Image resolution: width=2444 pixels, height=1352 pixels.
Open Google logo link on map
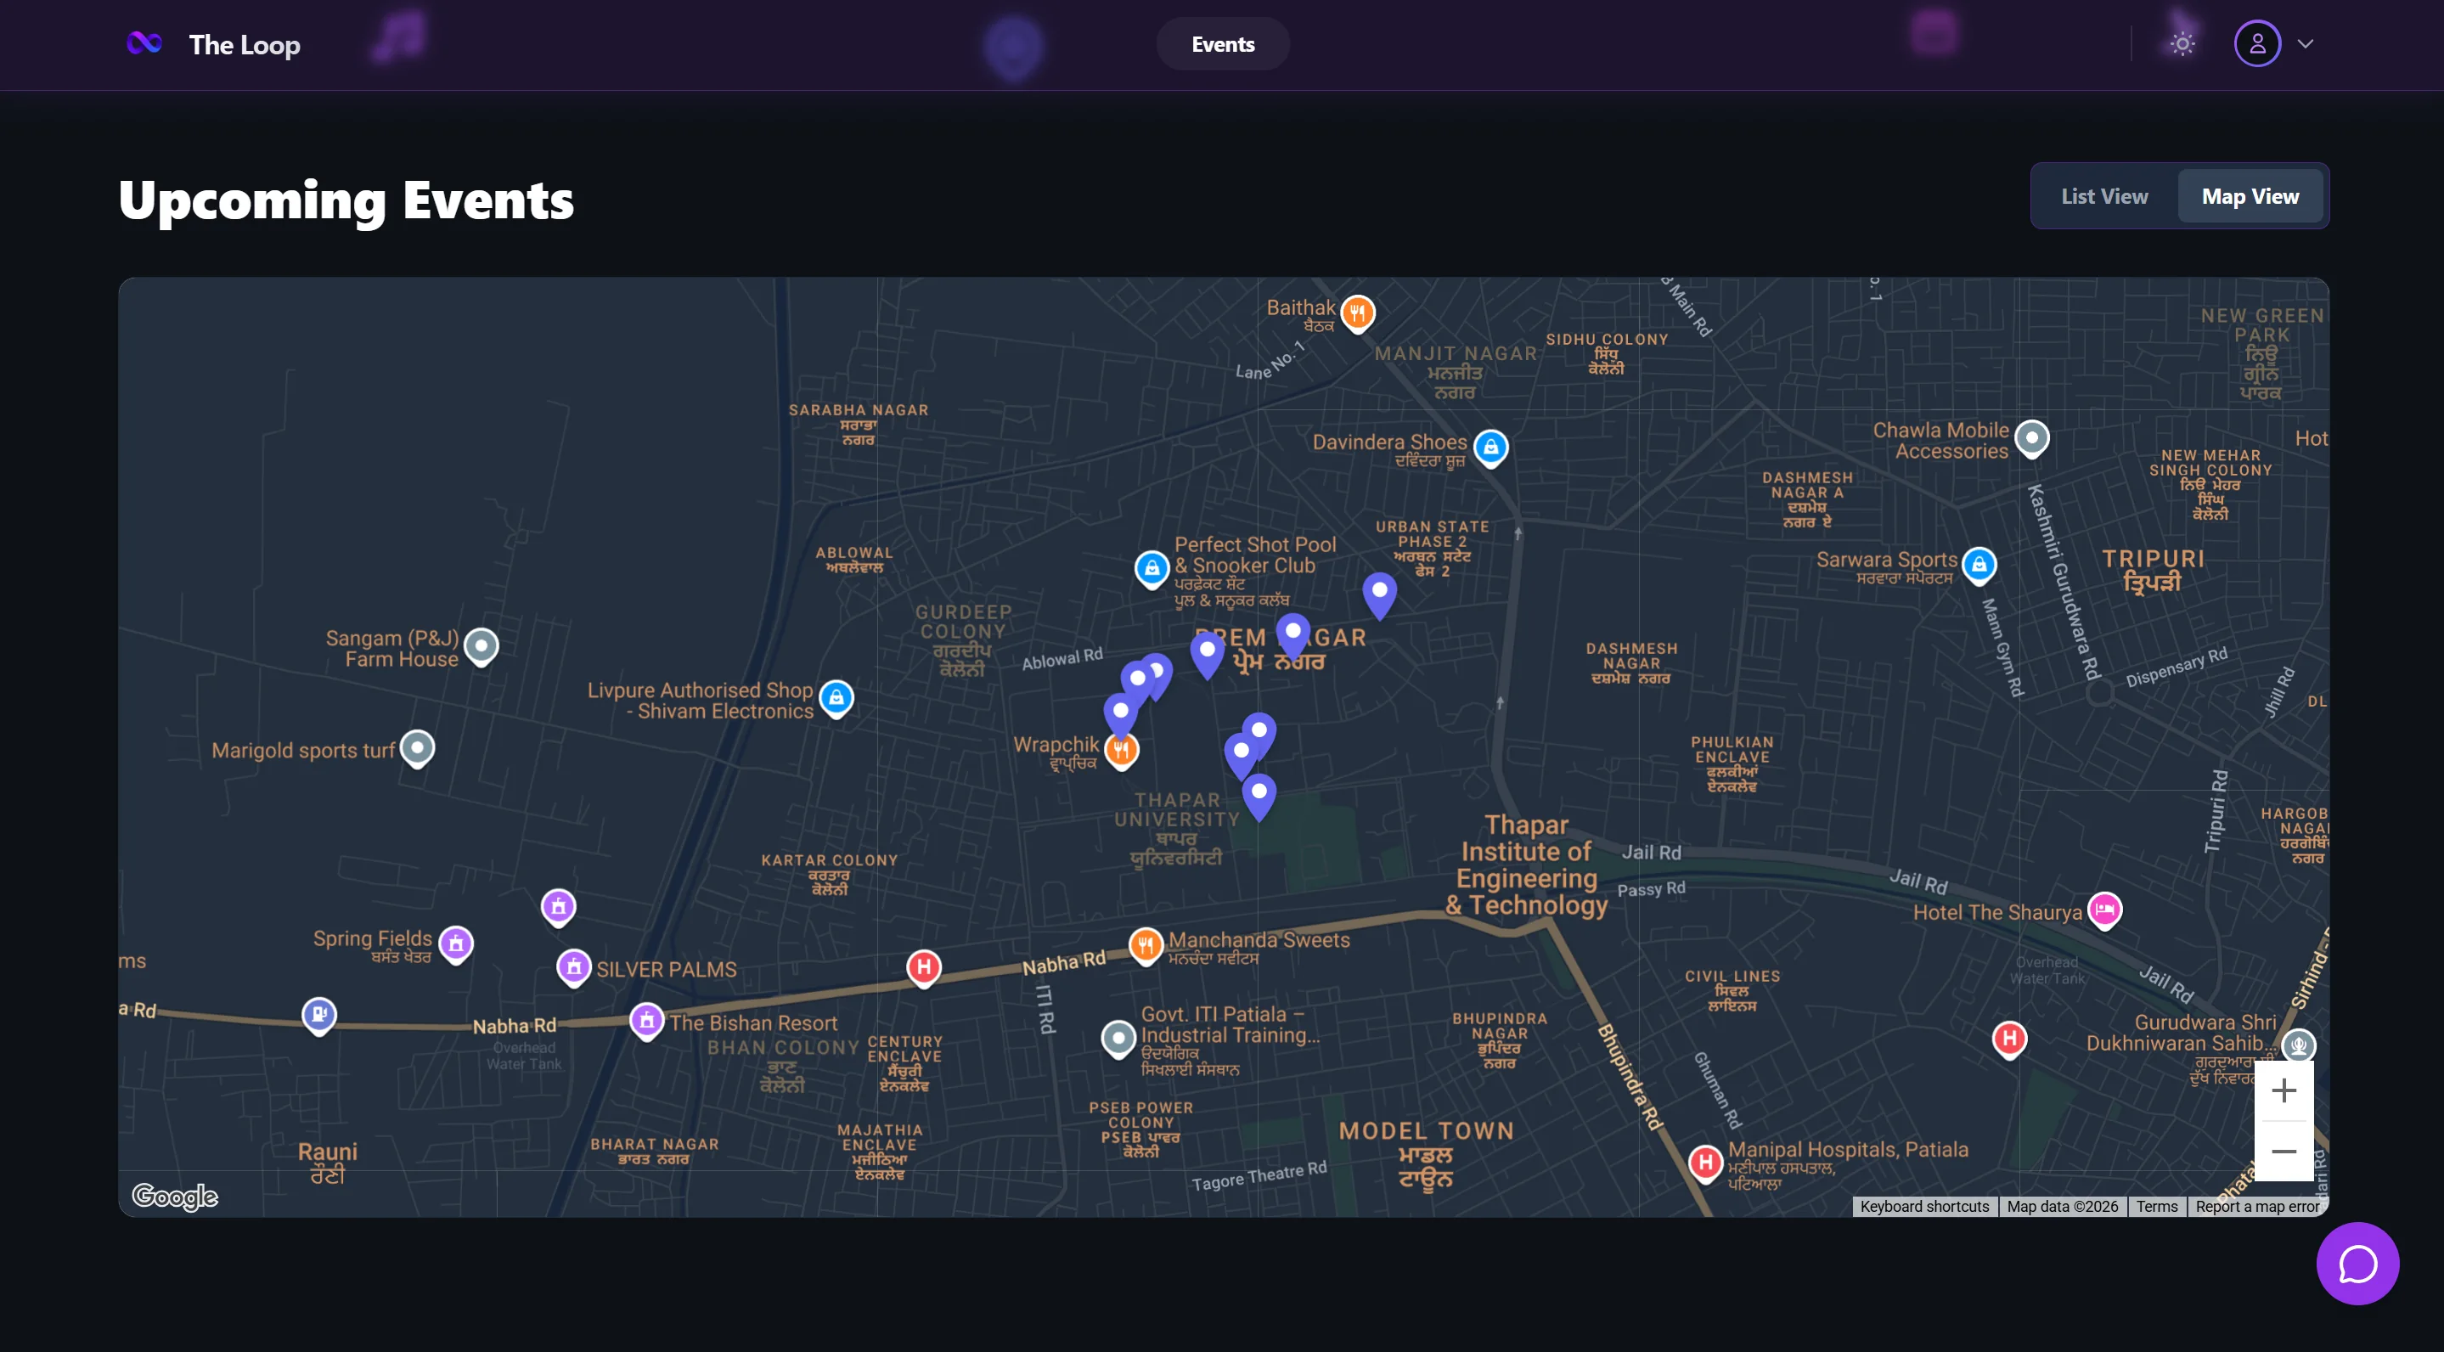pos(175,1196)
